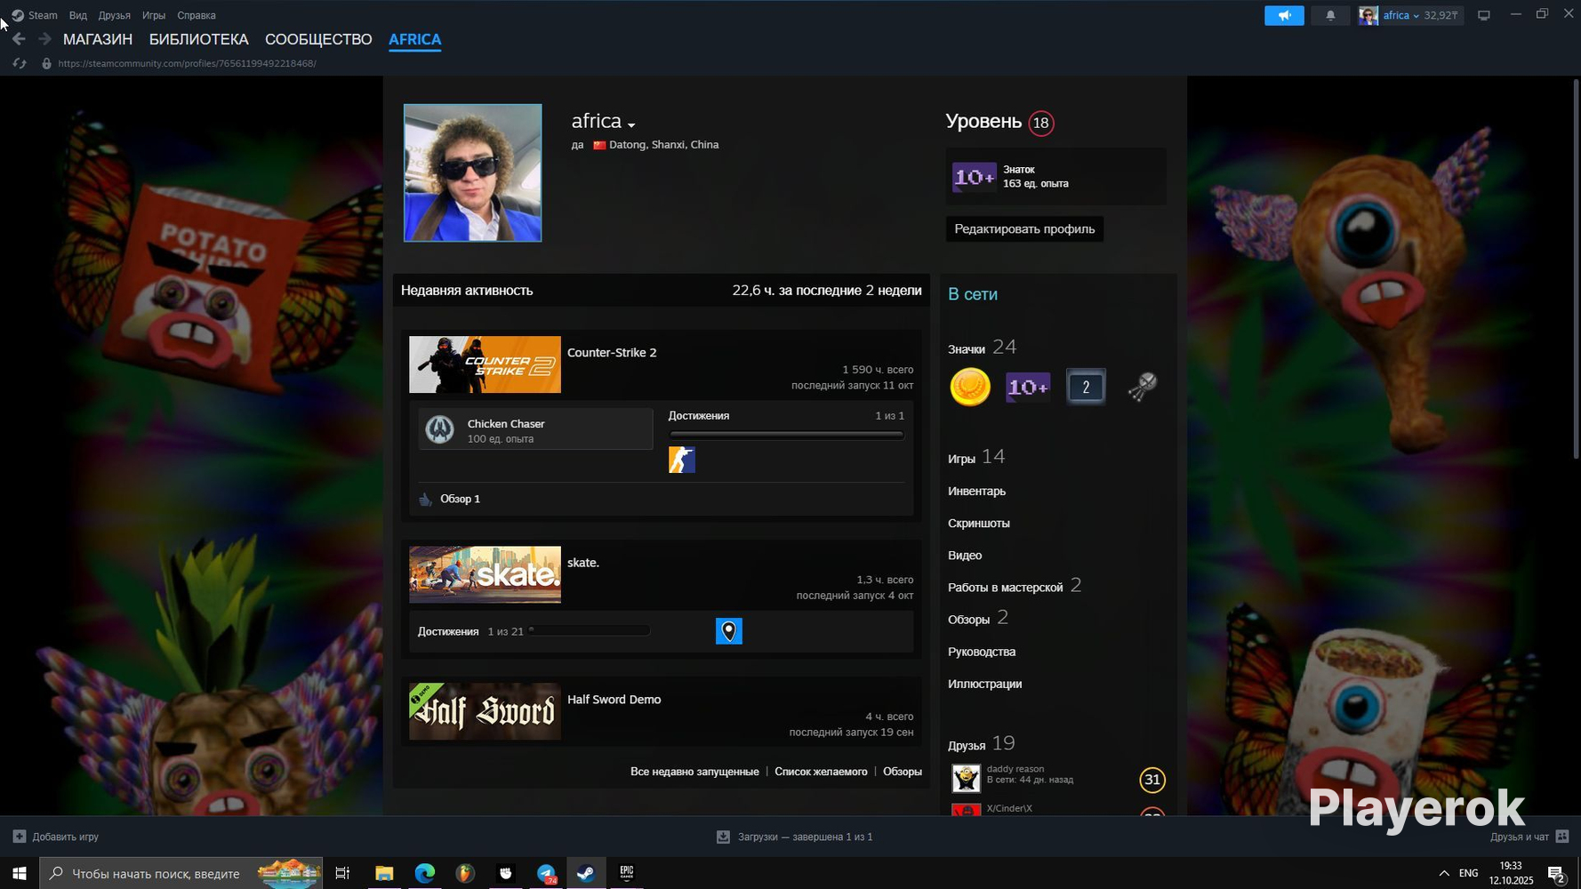Viewport: 1581px width, 889px height.
Task: Open the Windows Start menu
Action: [x=19, y=873]
